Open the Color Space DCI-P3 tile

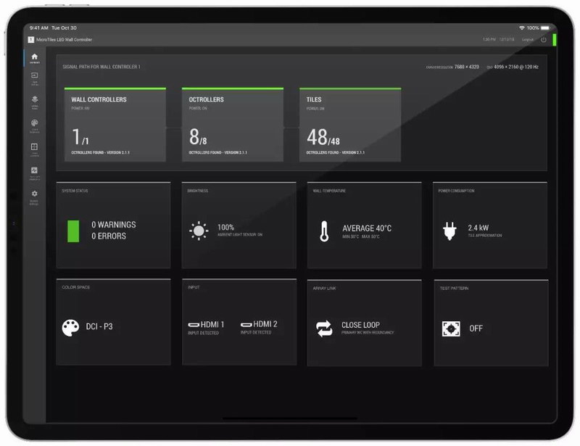point(113,322)
